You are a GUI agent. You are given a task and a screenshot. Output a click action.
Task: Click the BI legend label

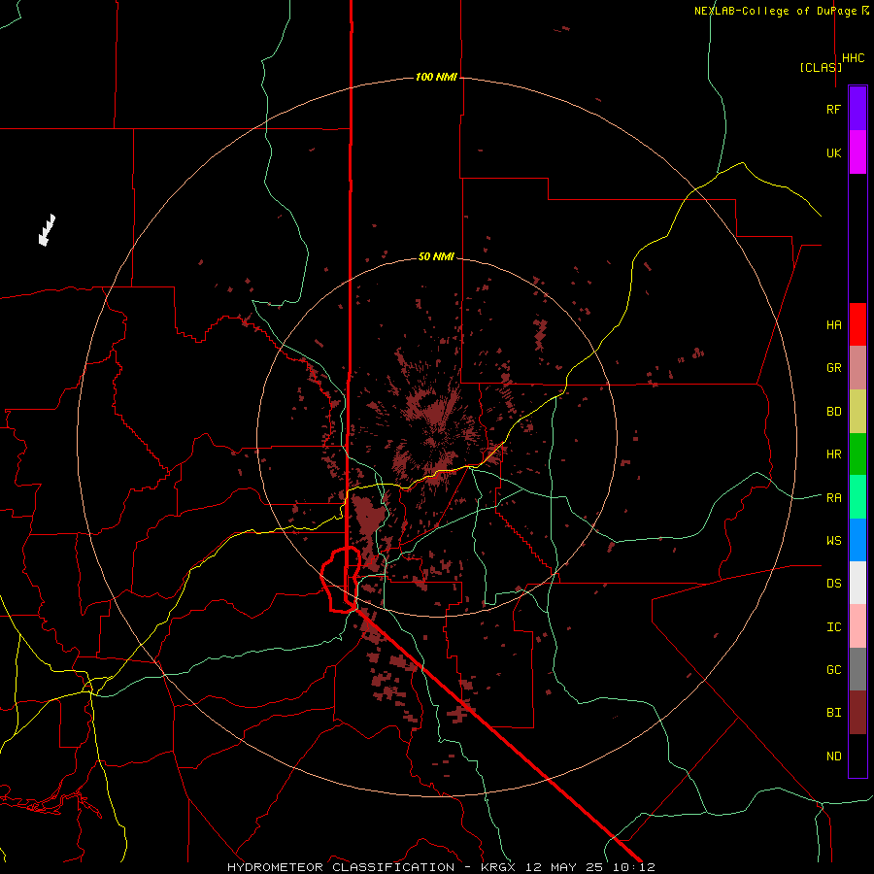tap(833, 713)
